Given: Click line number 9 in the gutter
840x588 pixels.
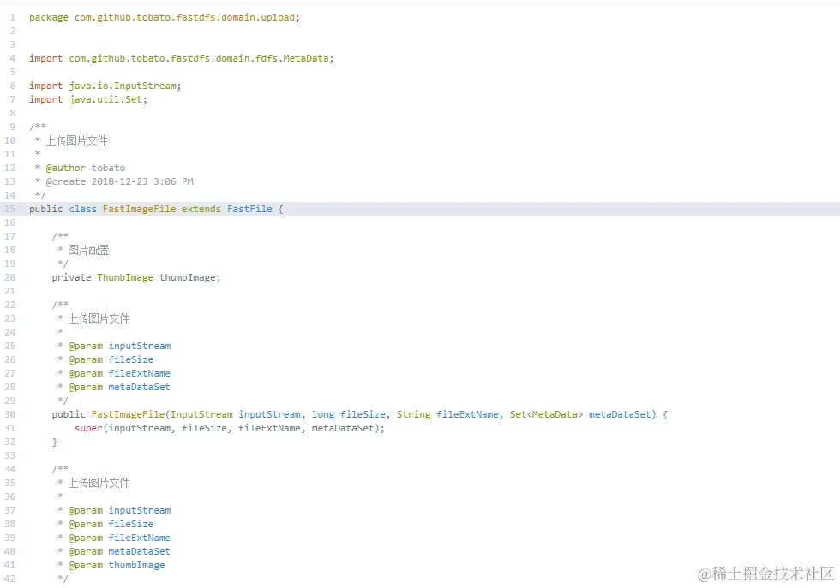Looking at the screenshot, I should 12,127.
